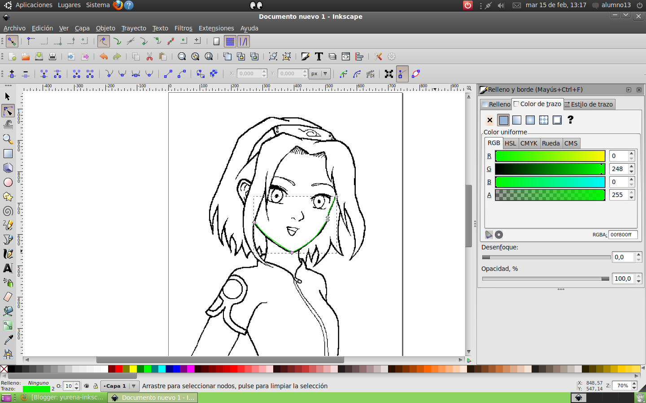Open the Fill and Stroke dialog icon
The width and height of the screenshot is (646, 403).
305,56
